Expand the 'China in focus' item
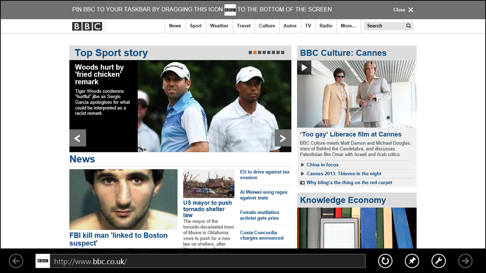This screenshot has height=273, width=486. [x=322, y=165]
